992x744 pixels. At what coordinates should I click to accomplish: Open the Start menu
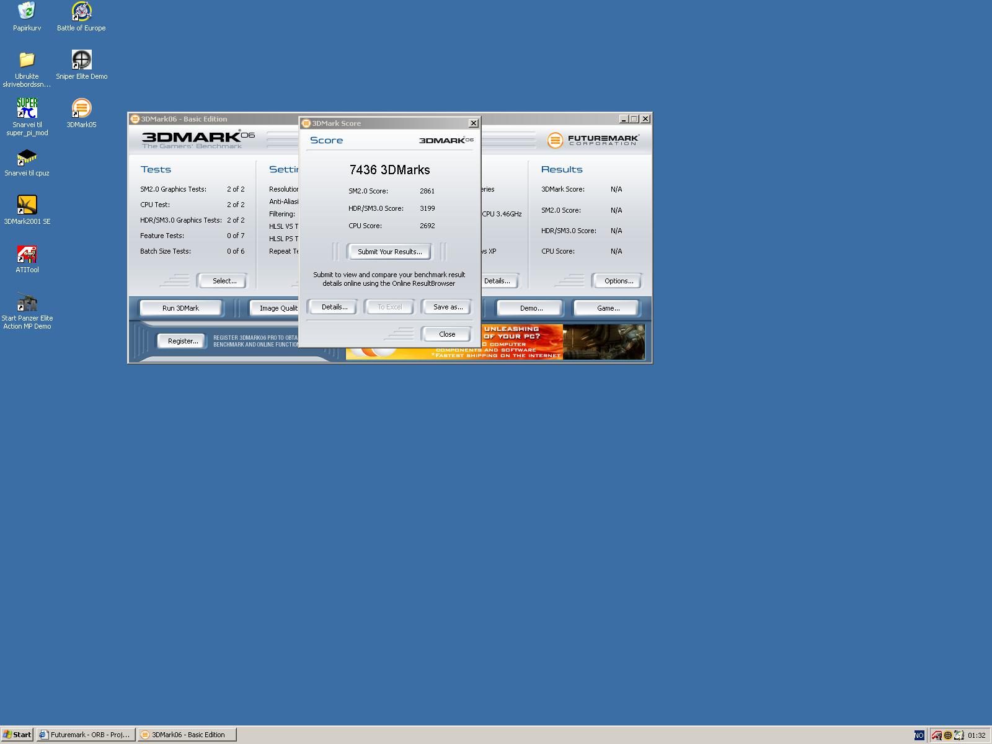pyautogui.click(x=17, y=735)
